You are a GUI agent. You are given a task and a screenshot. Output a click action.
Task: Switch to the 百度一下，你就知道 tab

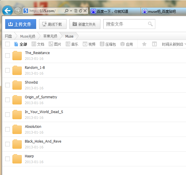(x=115, y=11)
